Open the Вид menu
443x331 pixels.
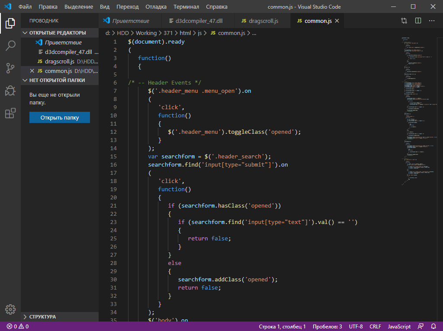(x=105, y=7)
